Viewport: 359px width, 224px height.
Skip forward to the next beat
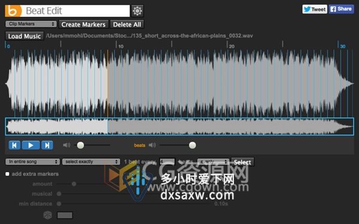pyautogui.click(x=47, y=145)
